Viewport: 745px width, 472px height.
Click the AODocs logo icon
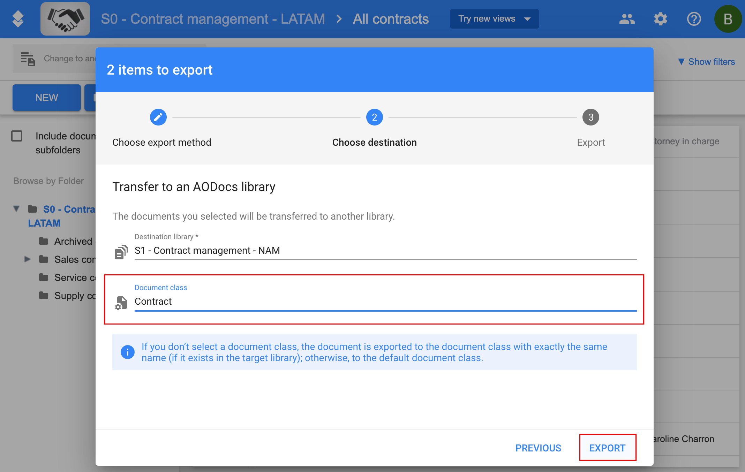(x=18, y=19)
